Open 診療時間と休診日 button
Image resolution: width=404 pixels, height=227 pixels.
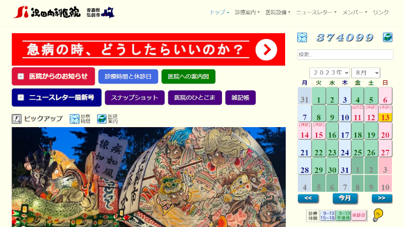click(x=128, y=76)
